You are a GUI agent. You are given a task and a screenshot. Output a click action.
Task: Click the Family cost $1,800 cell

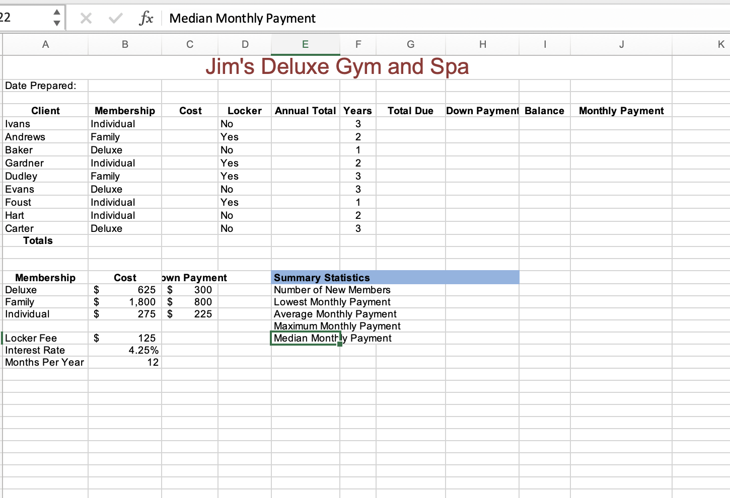tap(124, 302)
